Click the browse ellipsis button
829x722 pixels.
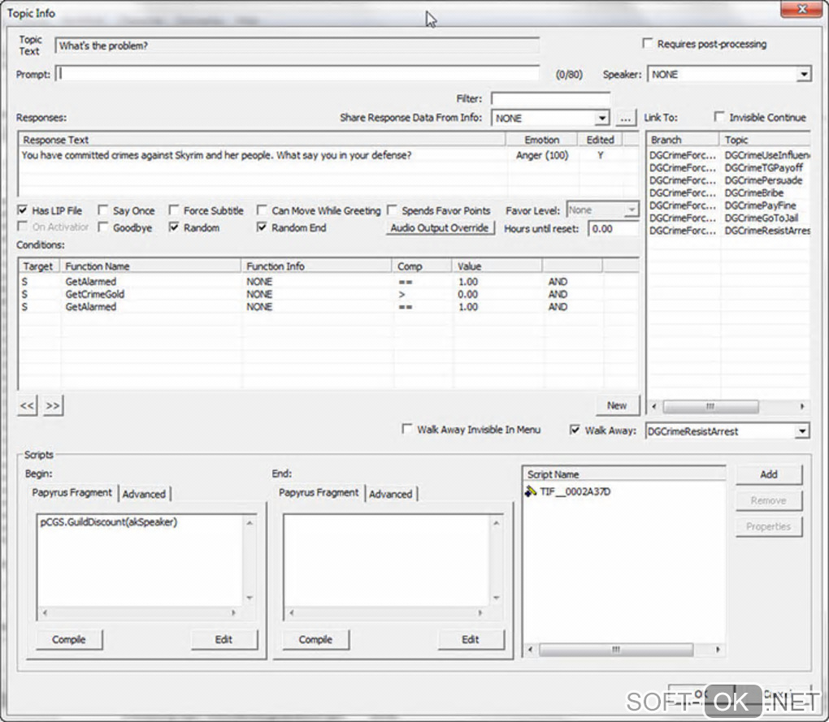point(626,119)
